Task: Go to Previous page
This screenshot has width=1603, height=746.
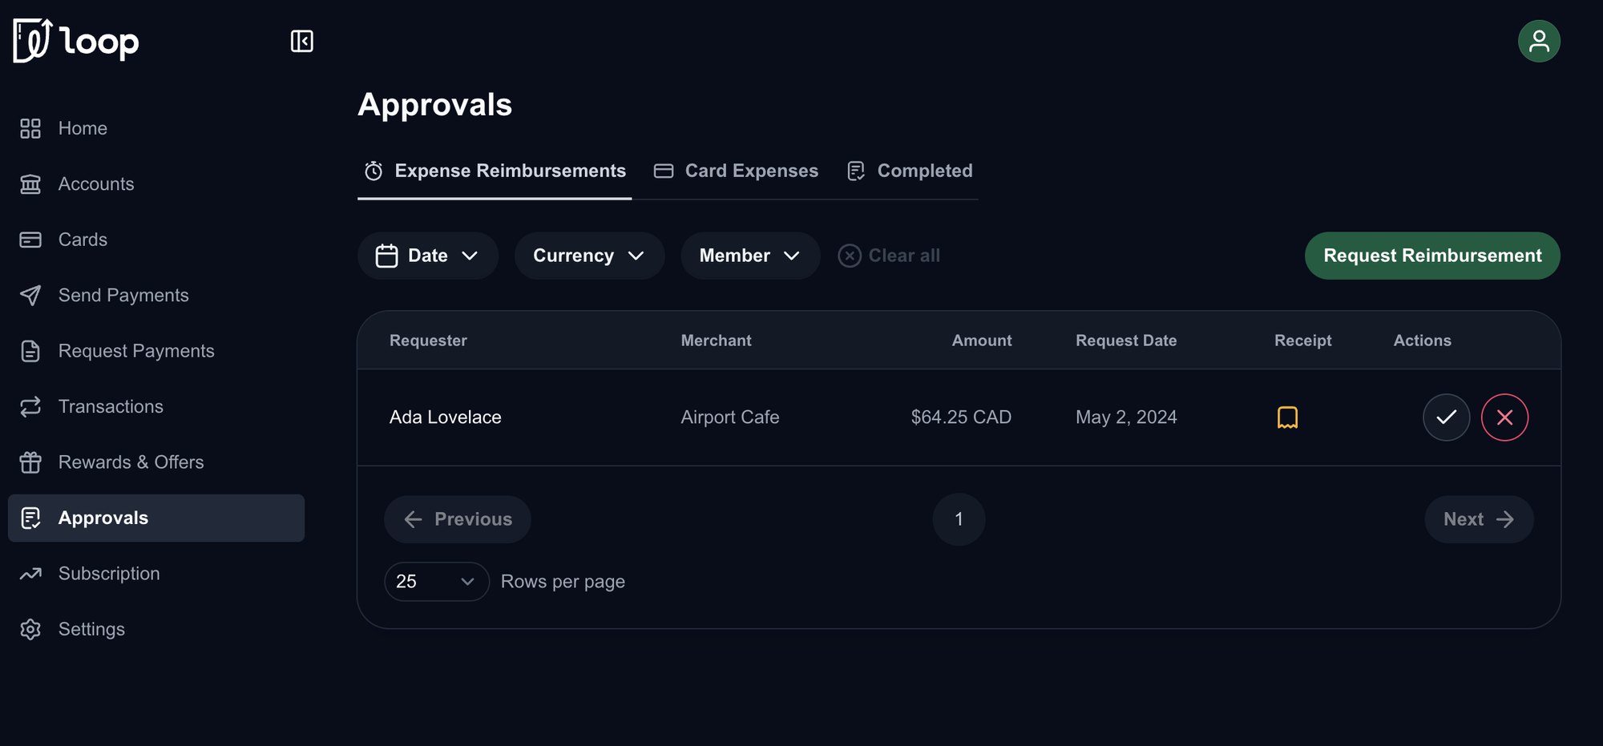Action: [458, 519]
